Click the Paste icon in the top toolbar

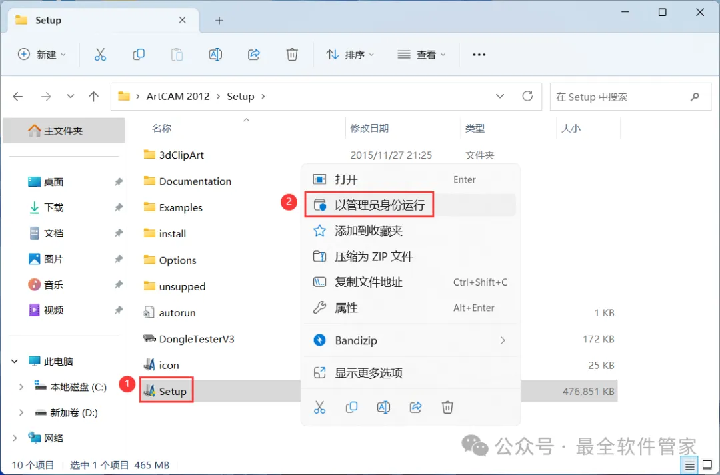click(x=177, y=55)
